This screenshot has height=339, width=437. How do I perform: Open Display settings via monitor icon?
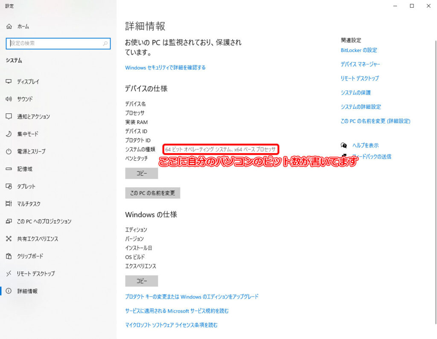pyautogui.click(x=9, y=81)
